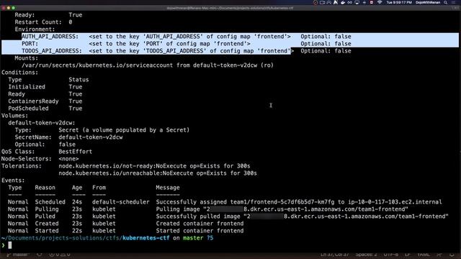Screen dimensions: 461x259
Task: Open Spotlight search magnifier icon
Action: click(446, 2)
